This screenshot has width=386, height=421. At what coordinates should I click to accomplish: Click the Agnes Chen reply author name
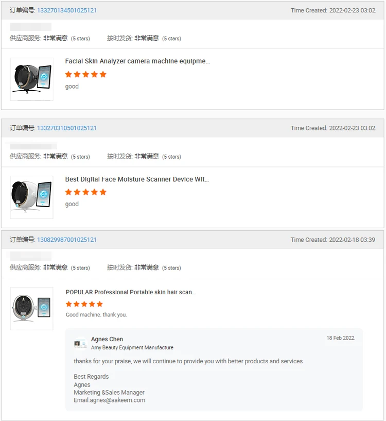[107, 339]
